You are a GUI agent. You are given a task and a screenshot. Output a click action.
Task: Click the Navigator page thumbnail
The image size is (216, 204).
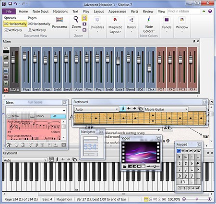click(90, 146)
